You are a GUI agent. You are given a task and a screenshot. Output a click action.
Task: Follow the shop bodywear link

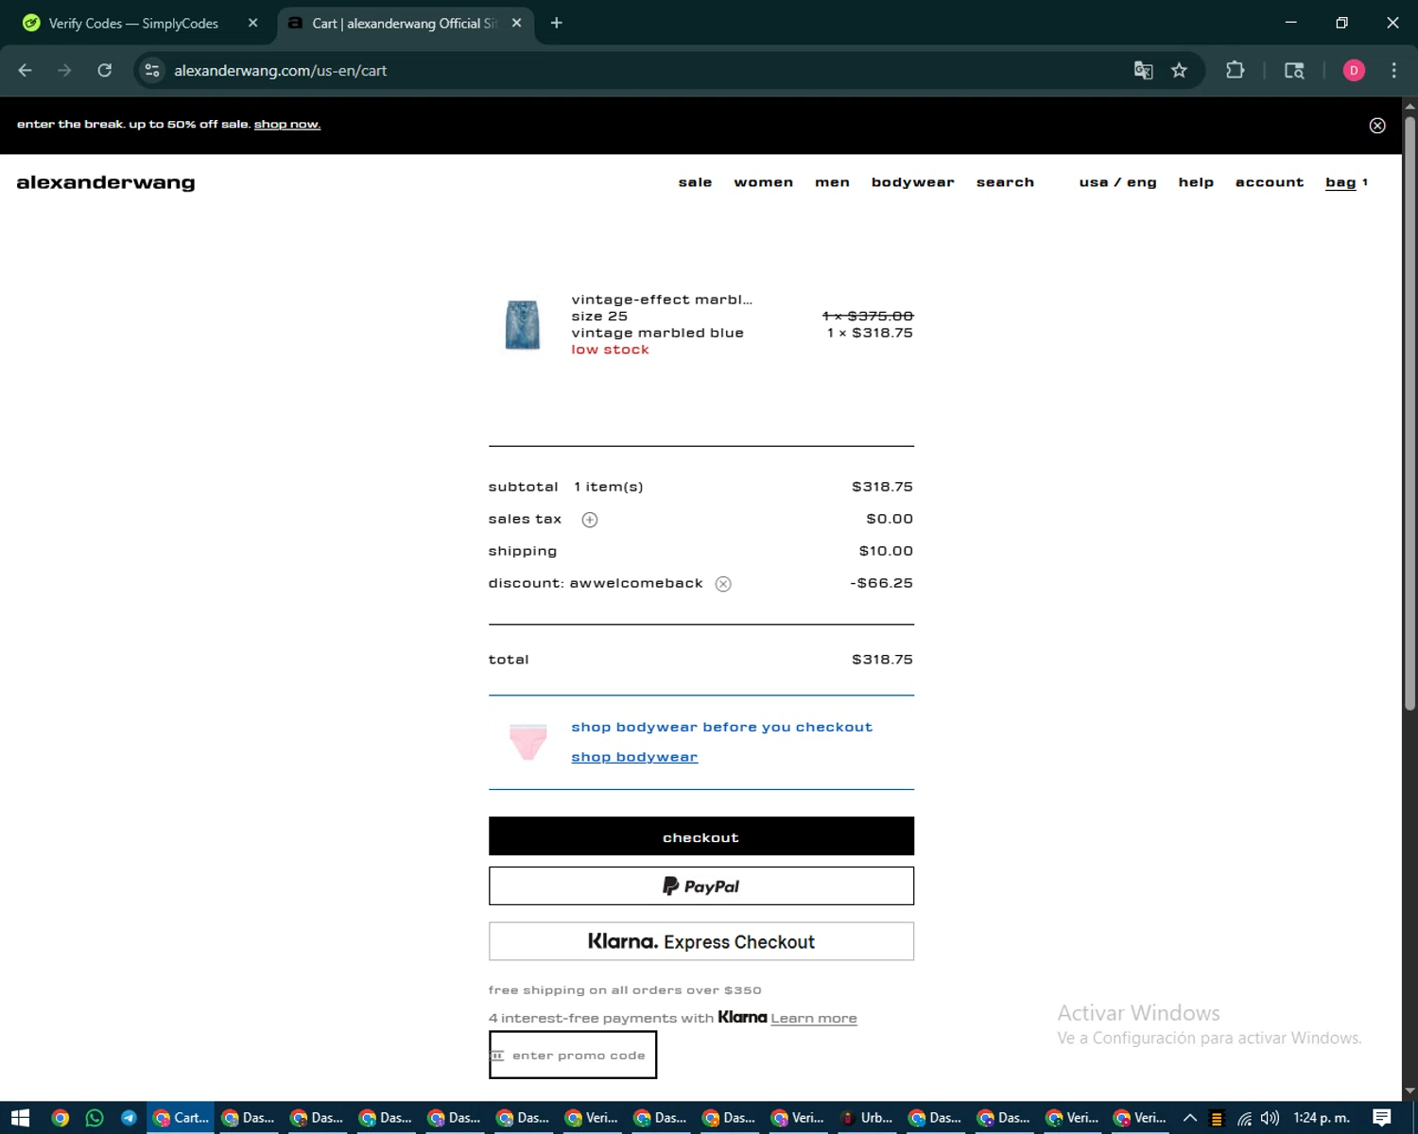[x=634, y=757]
